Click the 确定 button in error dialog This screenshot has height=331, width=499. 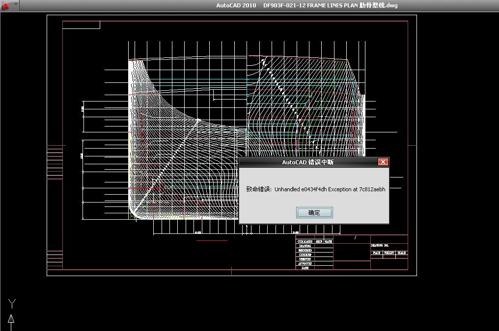point(314,212)
